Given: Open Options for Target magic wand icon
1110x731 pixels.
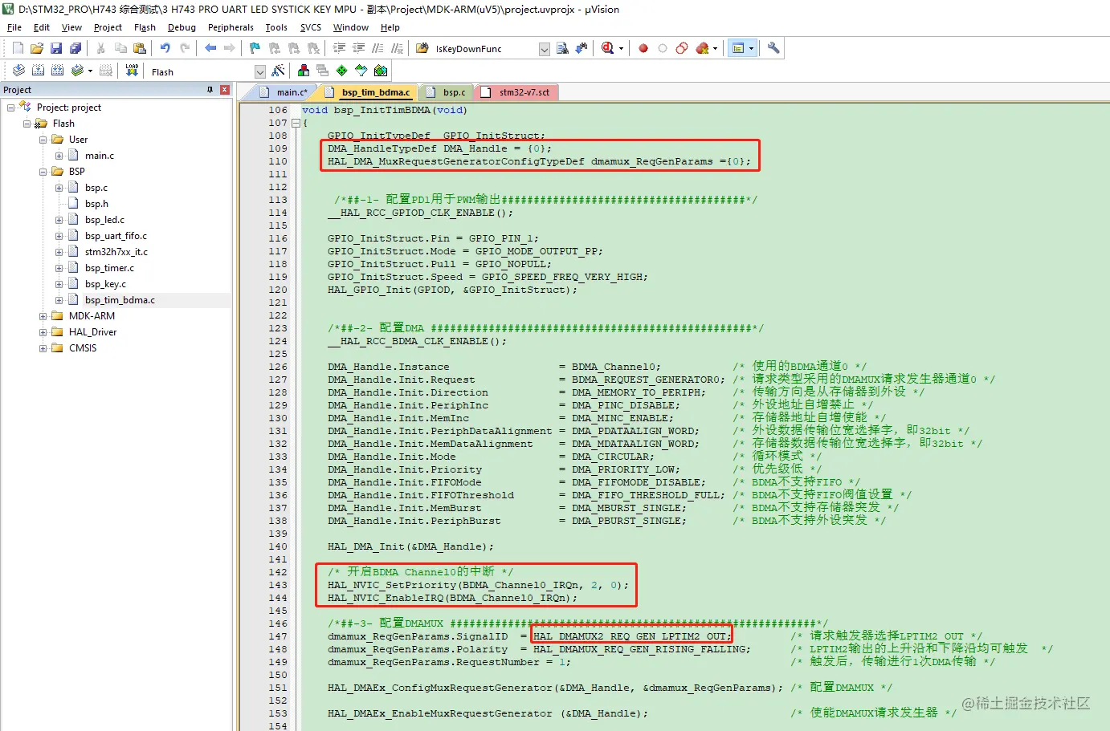Looking at the screenshot, I should click(278, 71).
